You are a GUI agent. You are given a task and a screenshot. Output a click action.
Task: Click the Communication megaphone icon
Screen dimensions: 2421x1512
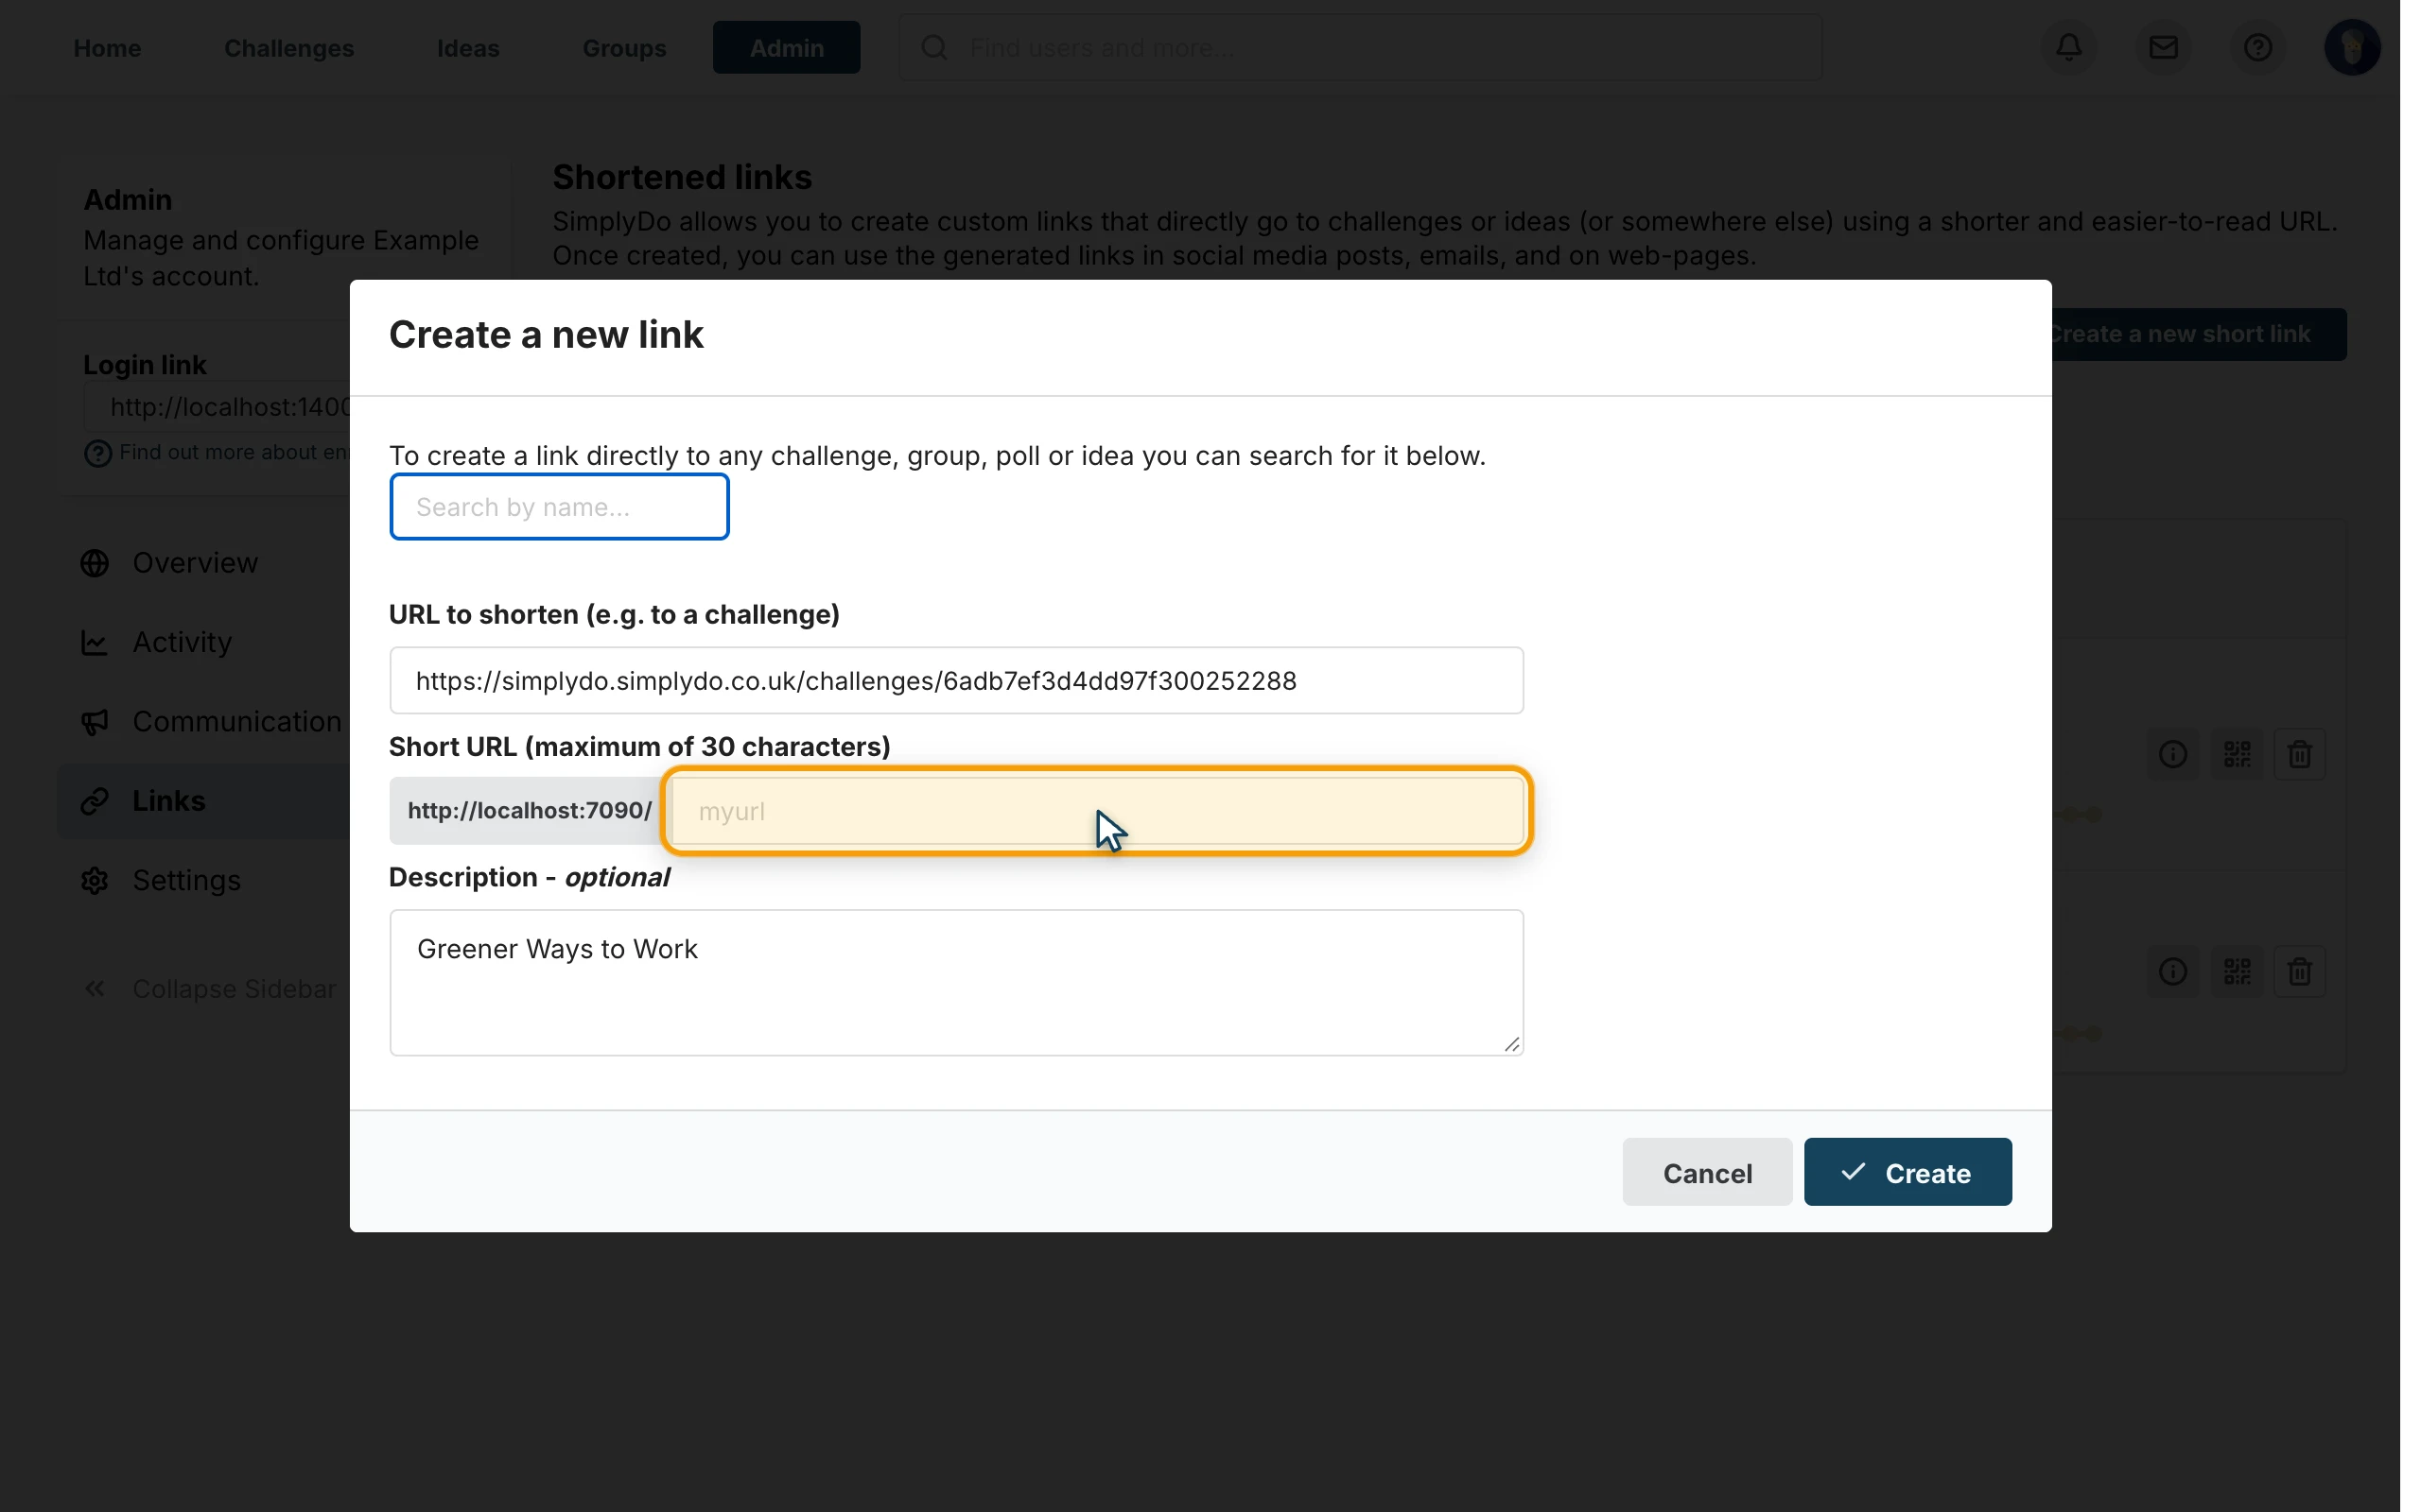(x=95, y=722)
